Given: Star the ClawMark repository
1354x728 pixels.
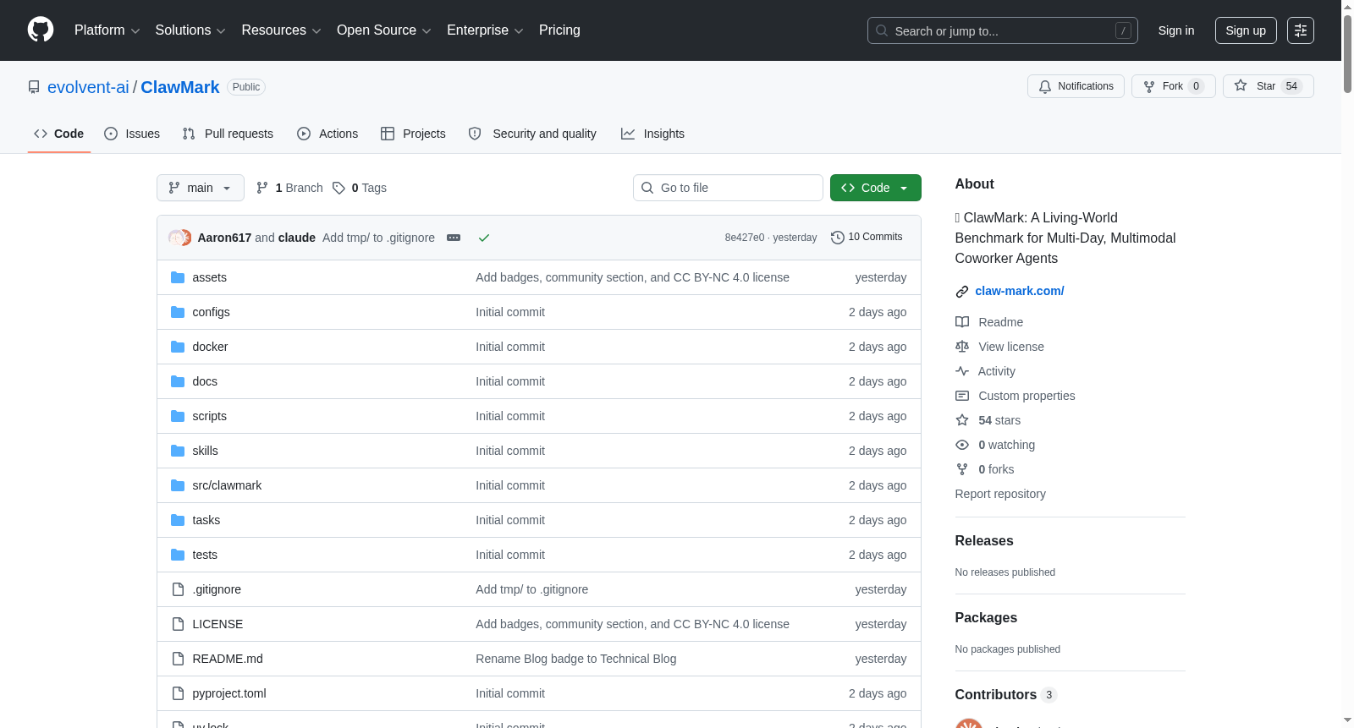Looking at the screenshot, I should click(1268, 86).
